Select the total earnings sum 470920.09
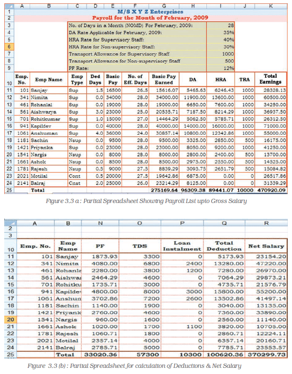Viewport: 292px width, 374px height. tap(270, 190)
